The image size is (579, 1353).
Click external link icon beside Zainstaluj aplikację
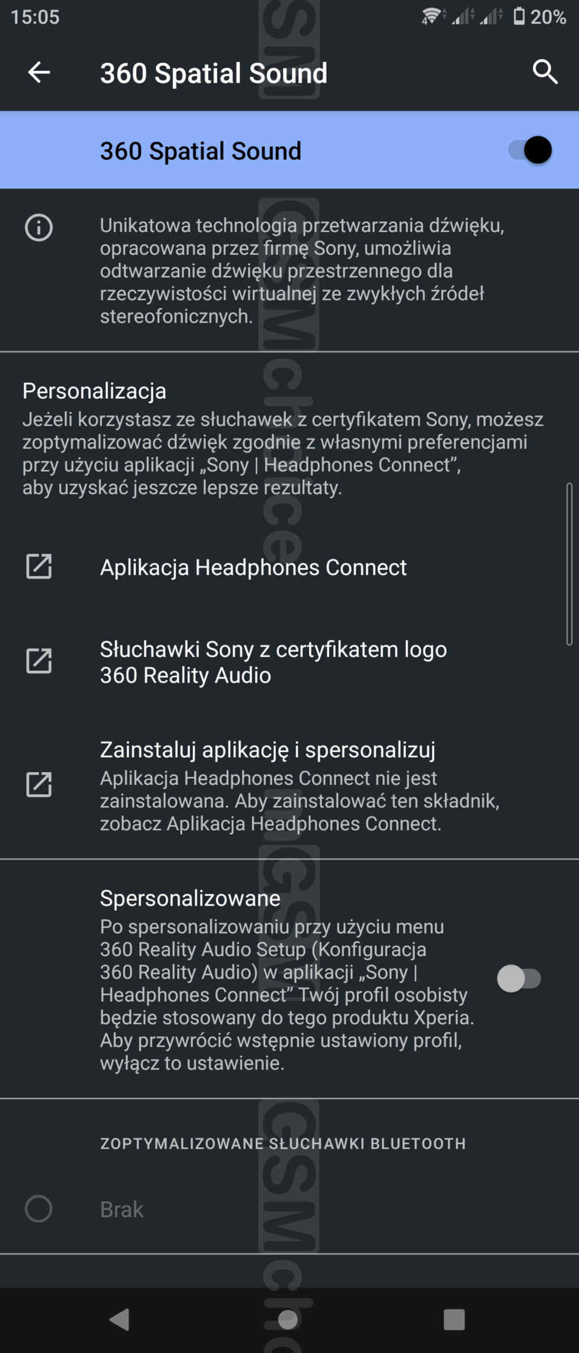coord(39,785)
